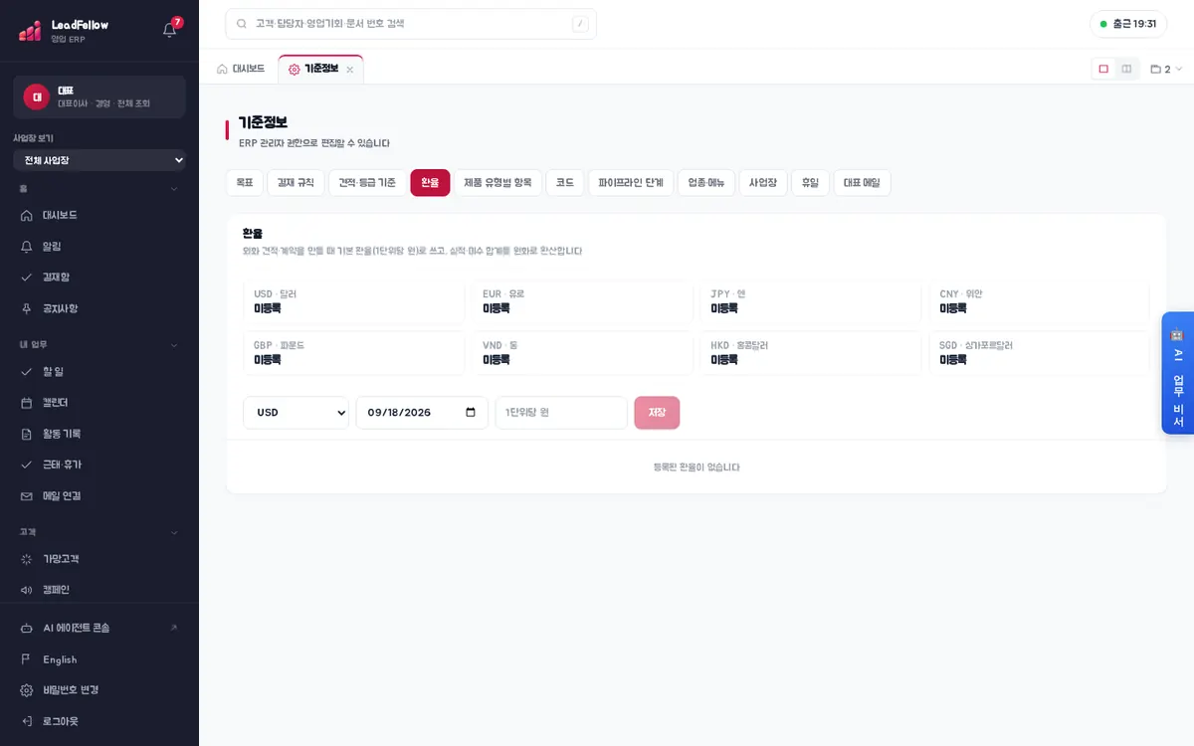1194x746 pixels.
Task: Open 캠페인 megaphone item in sidebar
Action: pos(99,590)
